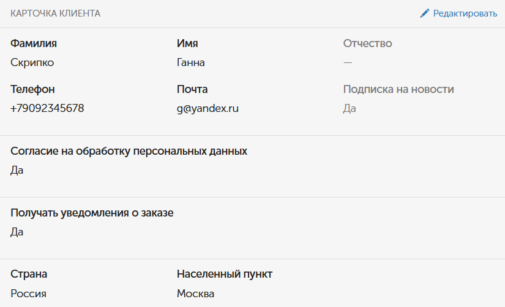Open the Редактировать link
Screen dimensions: 505x307
point(465,13)
